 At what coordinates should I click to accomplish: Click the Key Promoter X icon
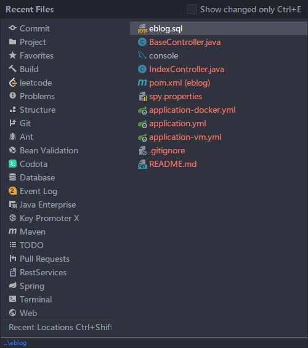click(x=13, y=218)
